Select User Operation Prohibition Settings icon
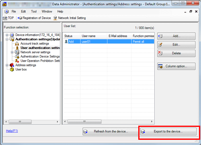 pyautogui.click(x=17, y=61)
